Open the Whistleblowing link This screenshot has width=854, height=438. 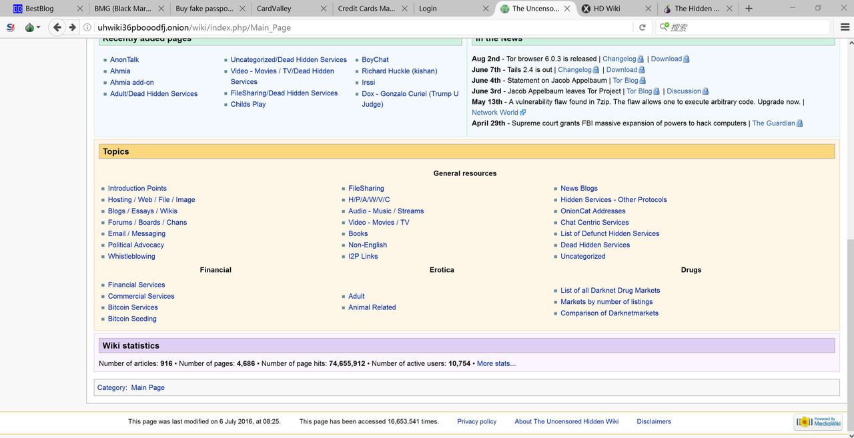click(131, 257)
